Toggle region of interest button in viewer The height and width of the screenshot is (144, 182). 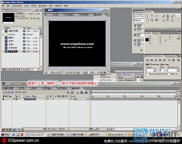click(101, 73)
